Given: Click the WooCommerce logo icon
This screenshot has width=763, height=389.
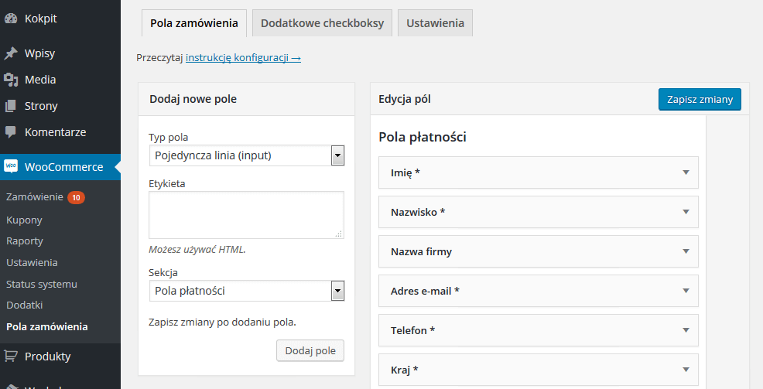Looking at the screenshot, I should (x=11, y=166).
